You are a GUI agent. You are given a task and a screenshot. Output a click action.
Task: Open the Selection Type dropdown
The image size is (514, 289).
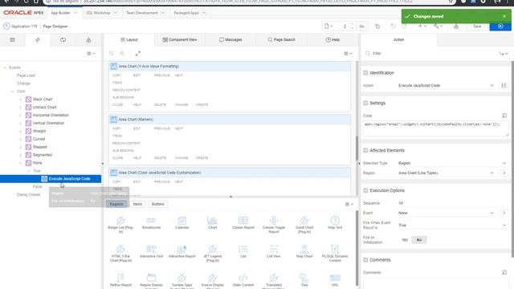pos(452,163)
